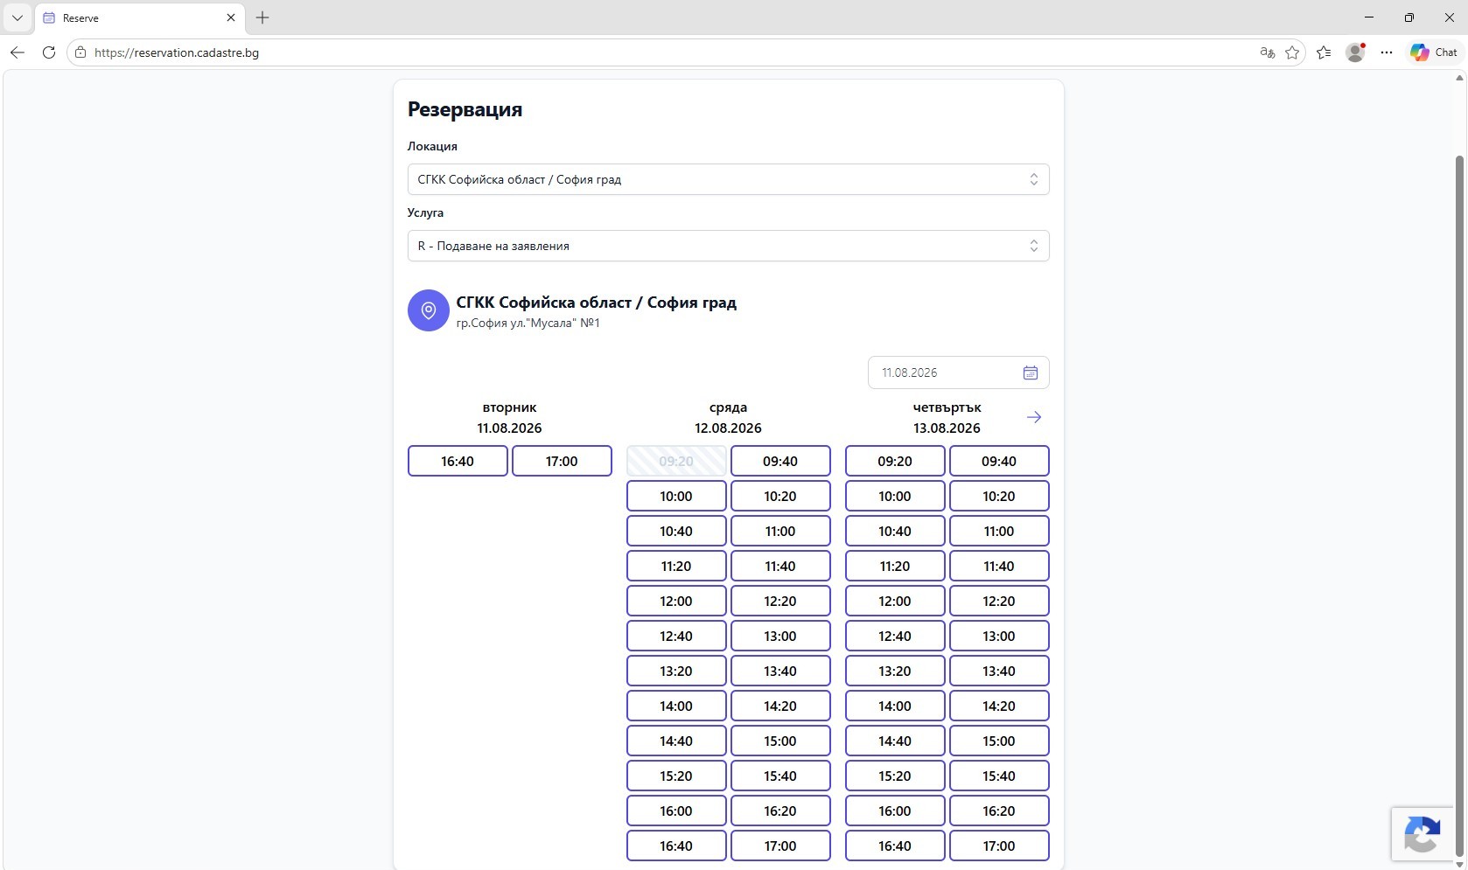Screen dimensions: 1468x870
Task: Add page to favorites star
Action: click(x=1292, y=52)
